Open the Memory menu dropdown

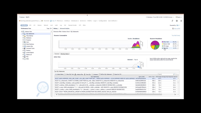pyautogui.click(x=60, y=21)
